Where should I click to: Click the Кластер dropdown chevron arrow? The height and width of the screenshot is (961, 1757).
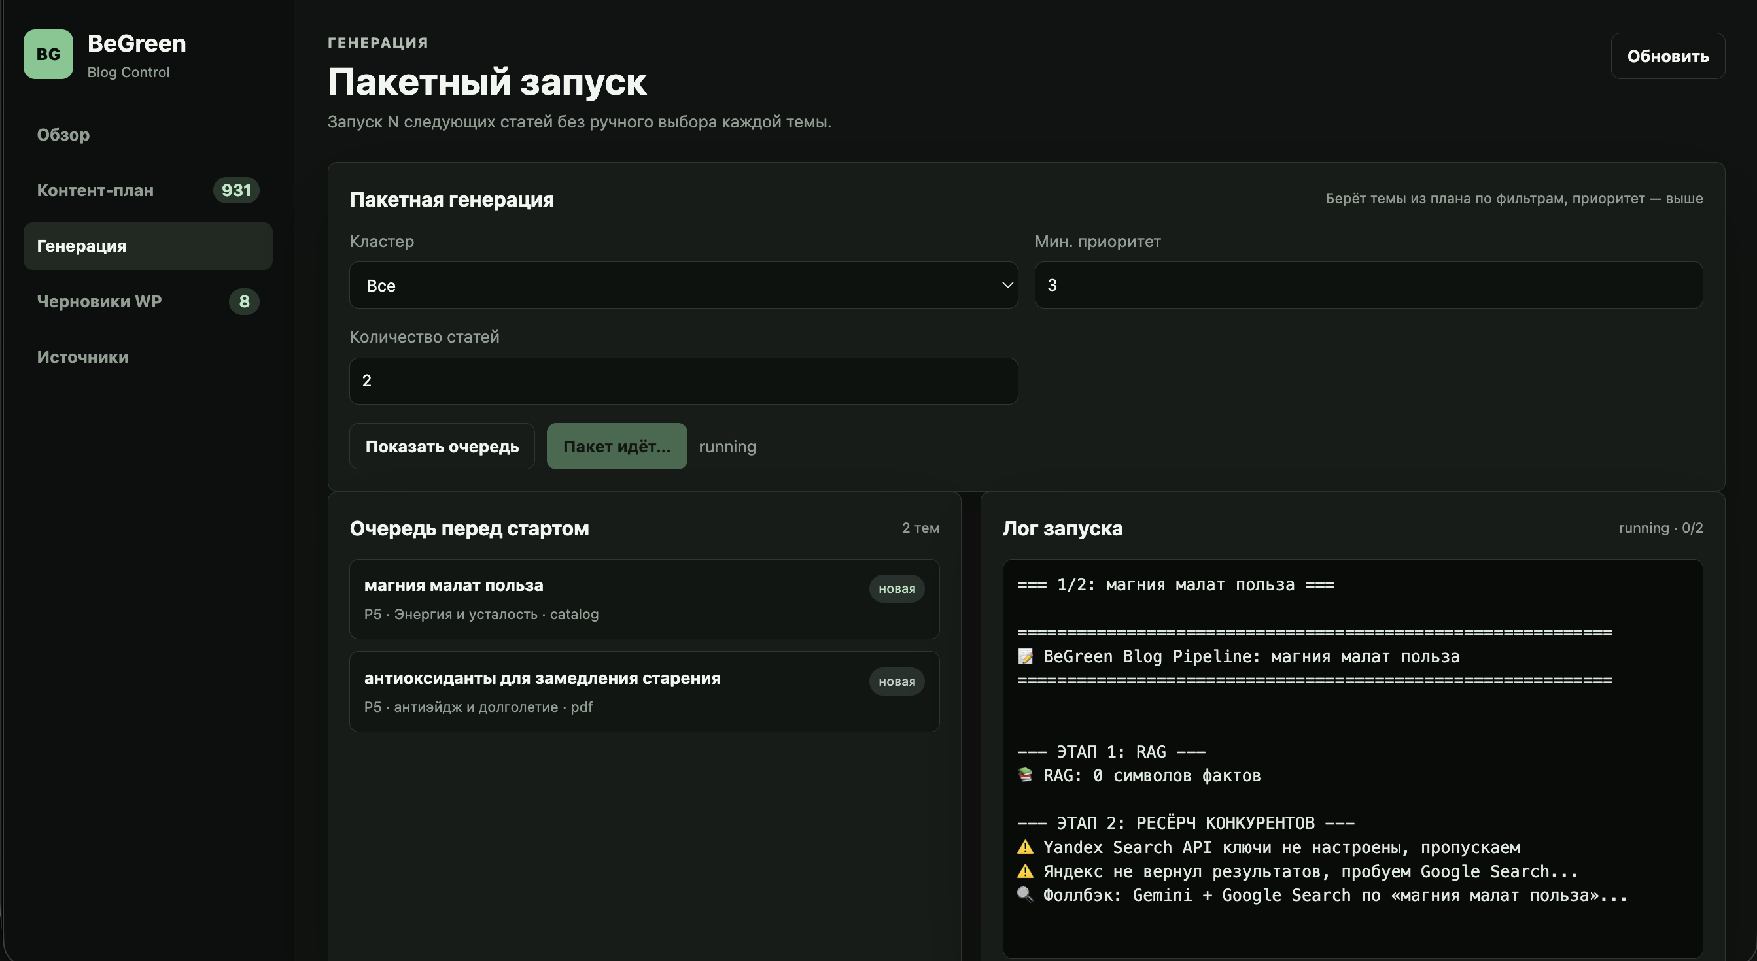pyautogui.click(x=1007, y=285)
